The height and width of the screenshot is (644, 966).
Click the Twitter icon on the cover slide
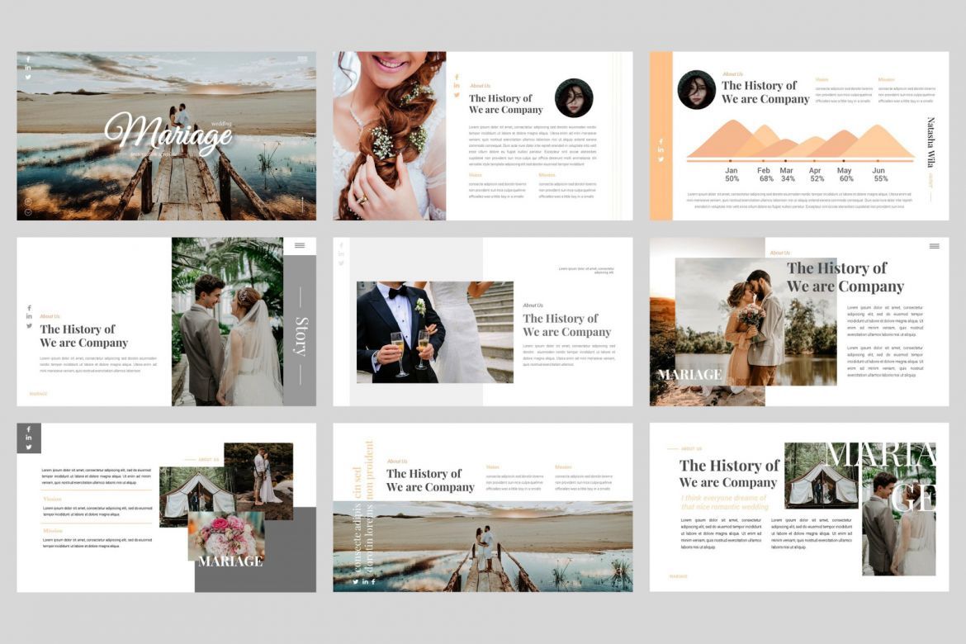pos(28,78)
